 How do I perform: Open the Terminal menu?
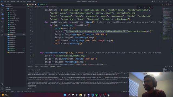pos(29,1)
